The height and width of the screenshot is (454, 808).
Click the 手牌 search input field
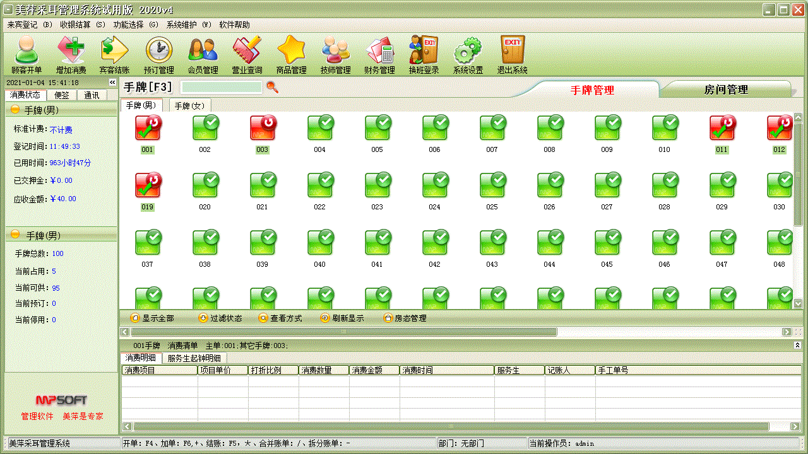click(221, 88)
